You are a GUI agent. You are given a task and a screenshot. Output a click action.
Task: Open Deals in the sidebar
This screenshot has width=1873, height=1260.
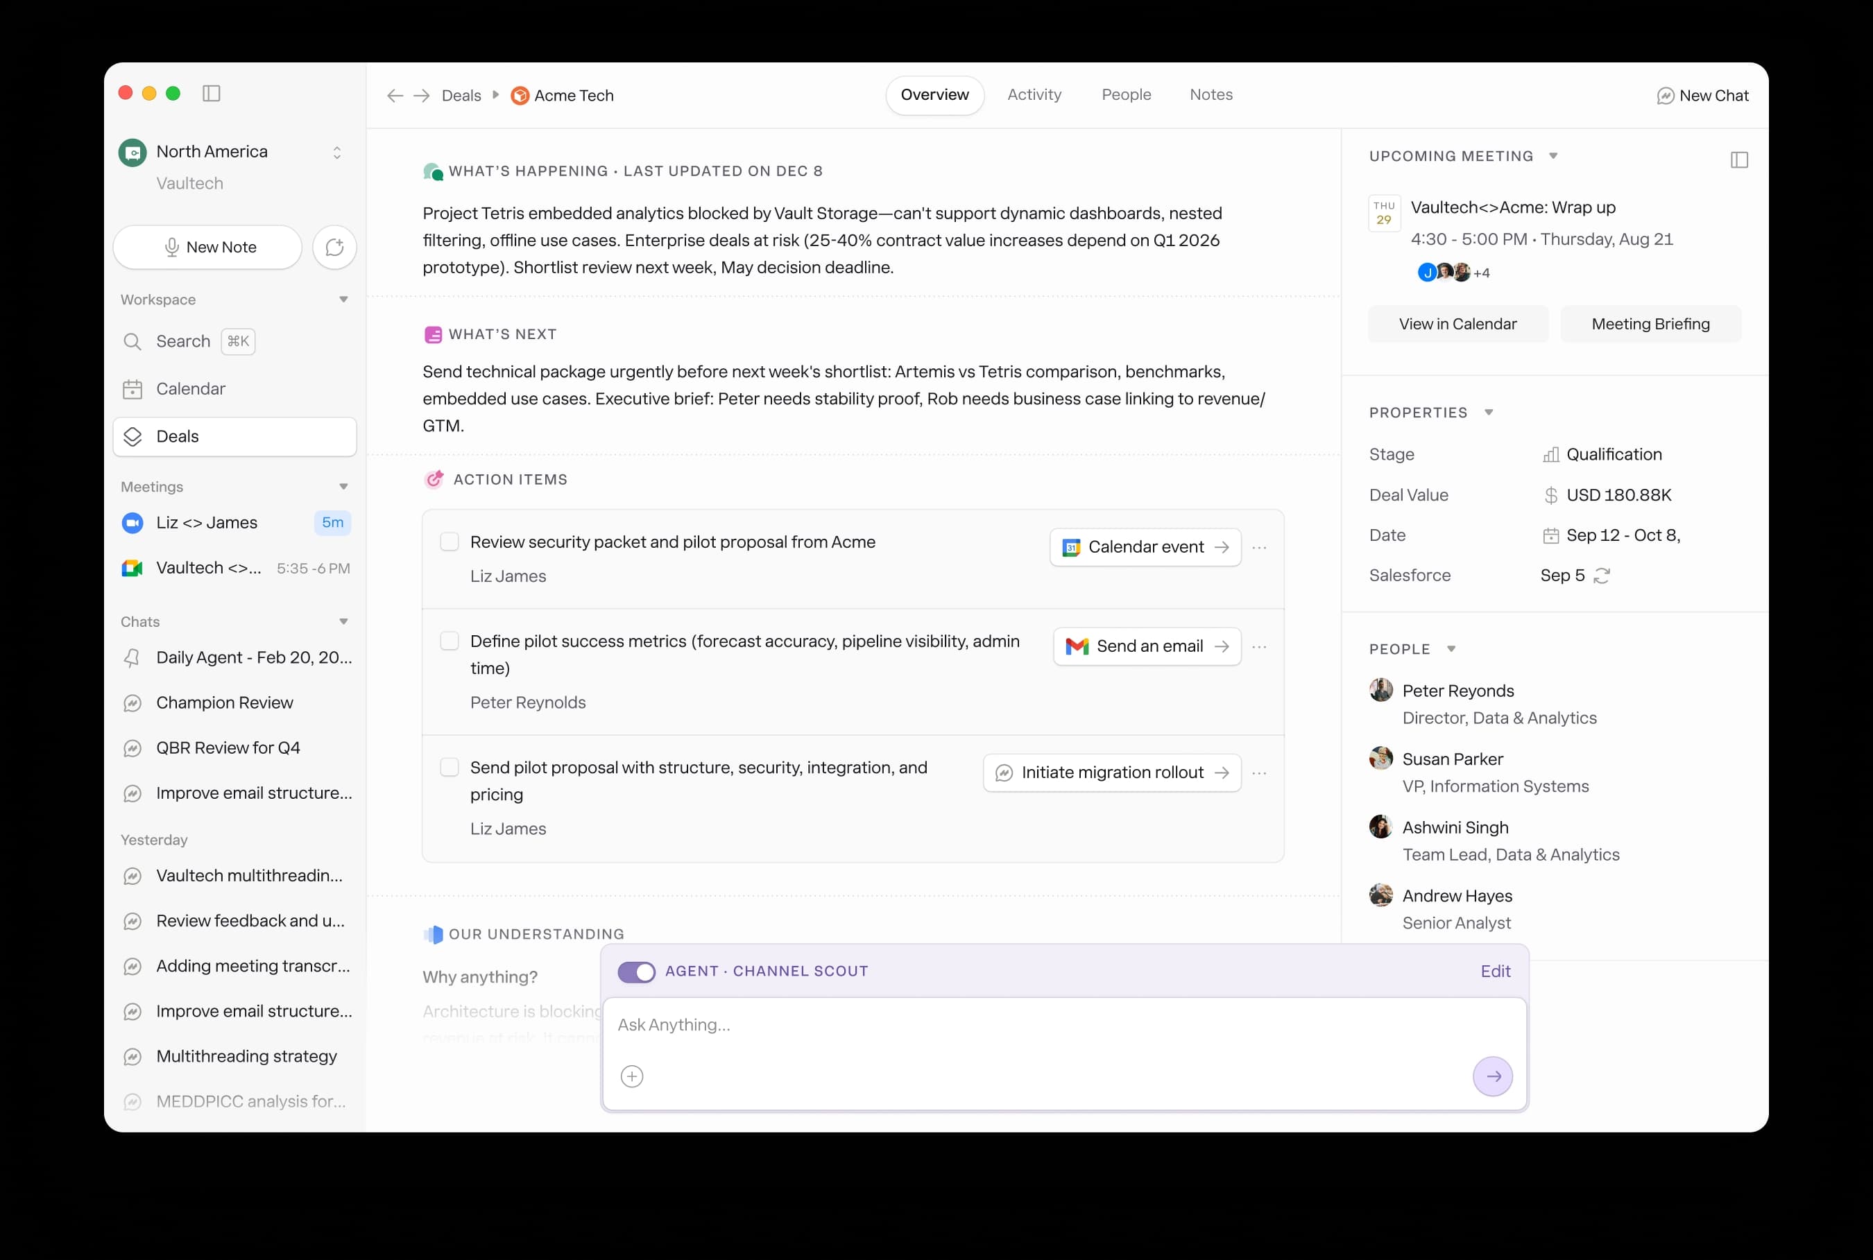[x=234, y=436]
